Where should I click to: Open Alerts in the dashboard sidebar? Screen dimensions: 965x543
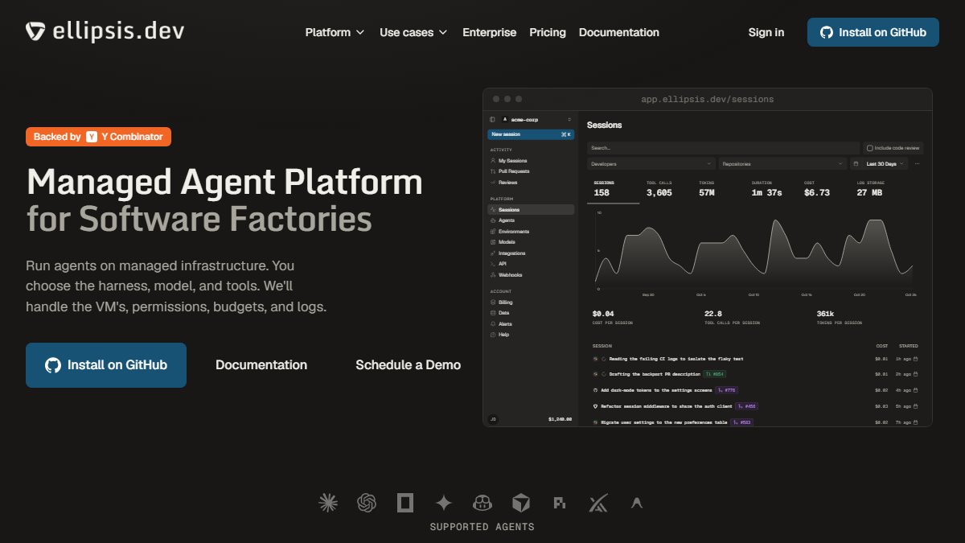coord(505,323)
